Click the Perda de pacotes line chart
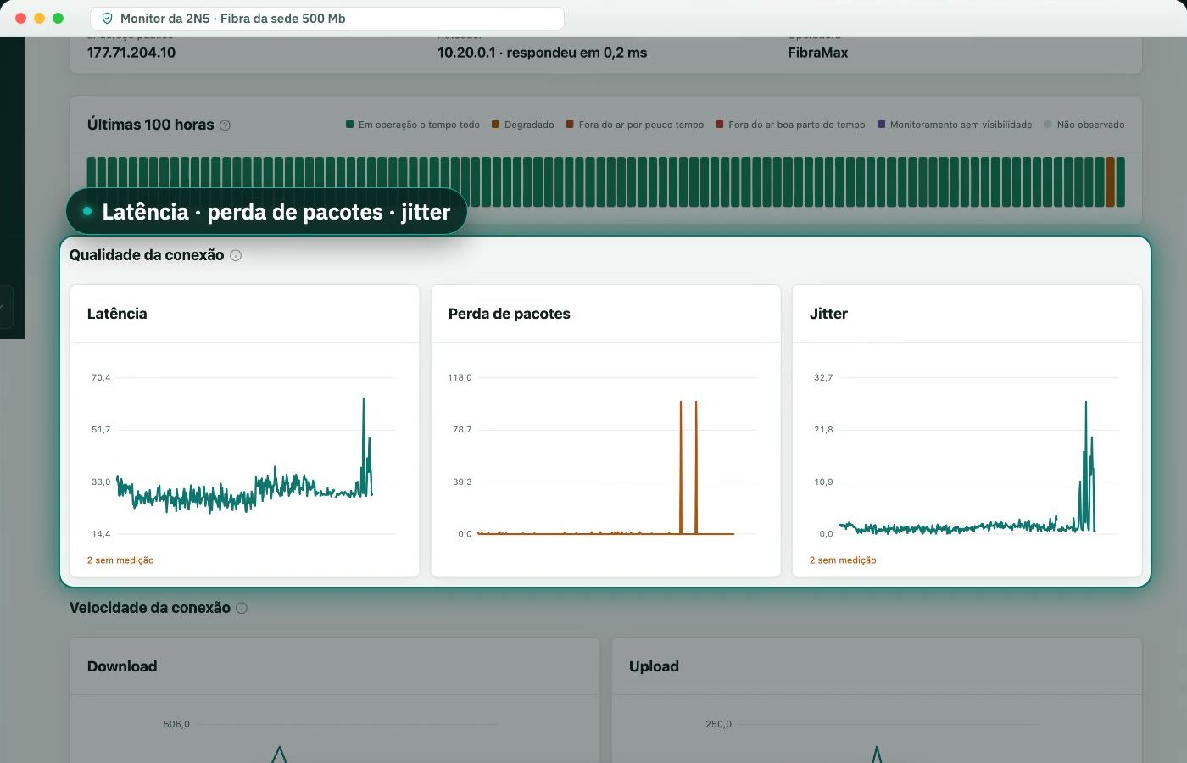This screenshot has height=763, width=1187. click(605, 456)
